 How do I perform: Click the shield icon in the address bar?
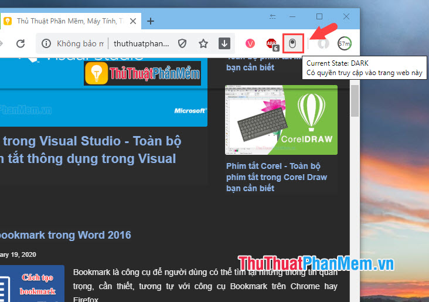point(182,43)
